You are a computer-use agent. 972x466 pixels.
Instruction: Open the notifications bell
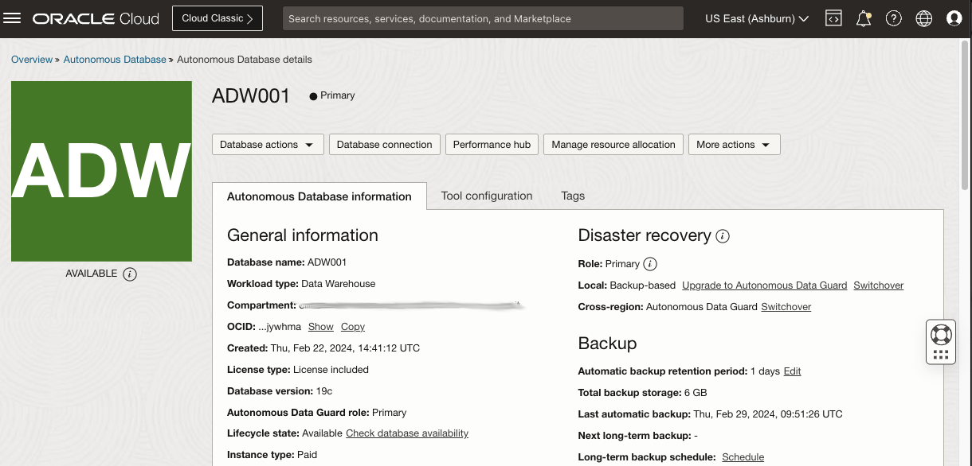tap(864, 18)
